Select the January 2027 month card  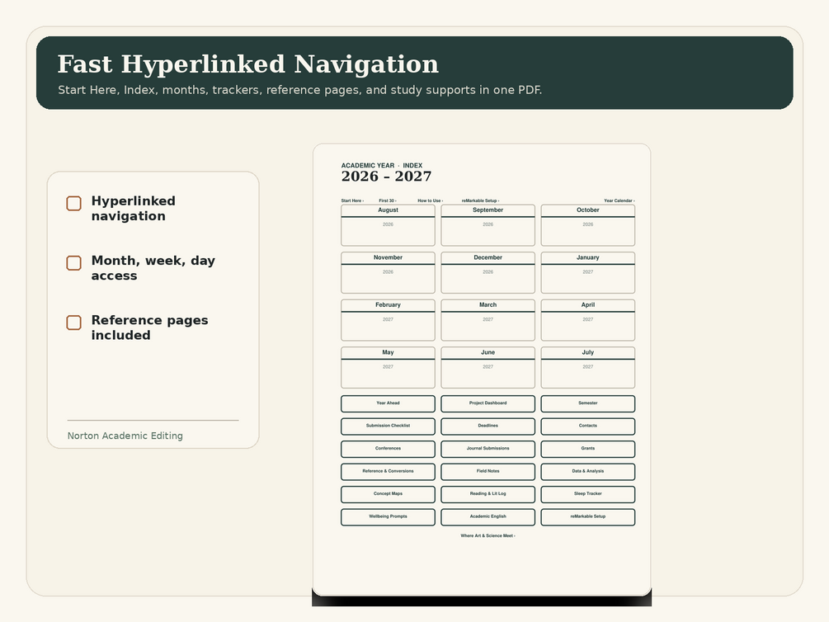[x=588, y=272]
